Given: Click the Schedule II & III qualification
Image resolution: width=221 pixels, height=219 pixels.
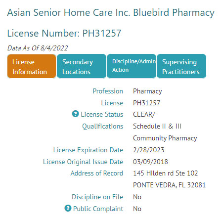Looking at the screenshot, I should (x=157, y=126).
